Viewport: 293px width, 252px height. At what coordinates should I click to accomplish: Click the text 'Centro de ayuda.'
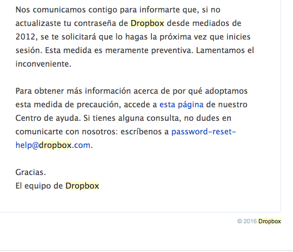pos(48,118)
